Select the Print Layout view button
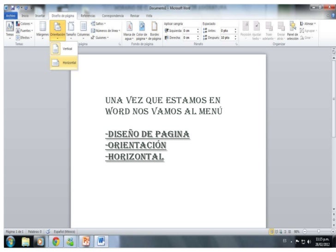The height and width of the screenshot is (252, 336). click(271, 232)
